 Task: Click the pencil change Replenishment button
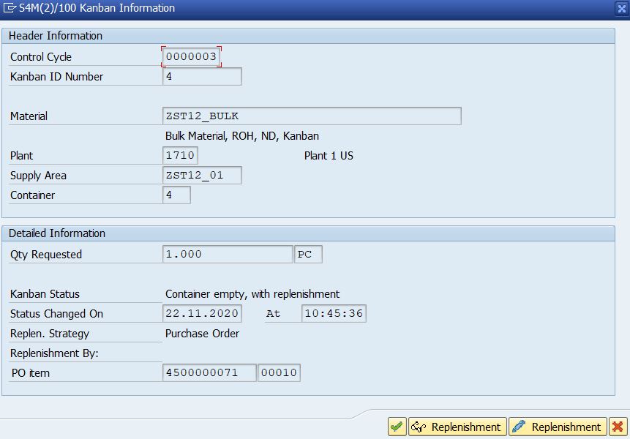point(558,427)
